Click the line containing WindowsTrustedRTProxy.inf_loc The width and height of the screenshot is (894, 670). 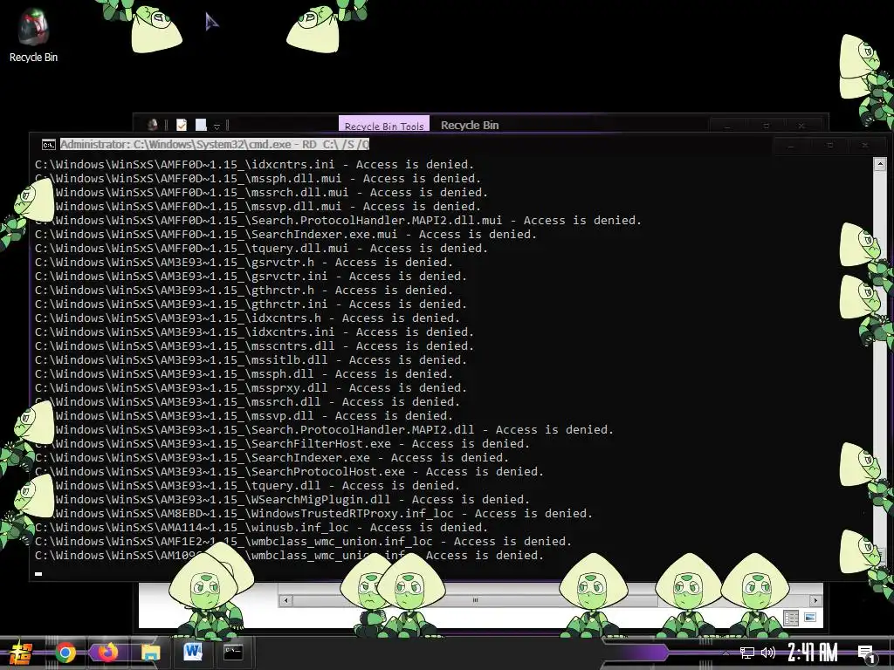(313, 513)
